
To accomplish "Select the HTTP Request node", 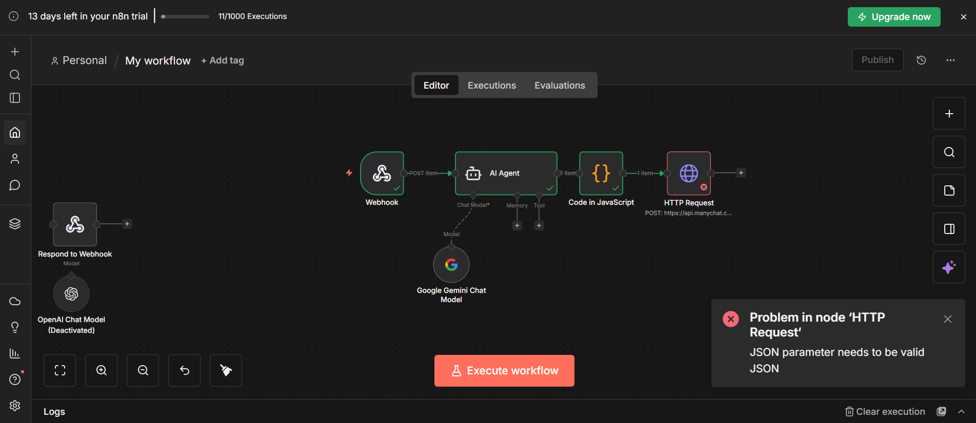I will pyautogui.click(x=689, y=173).
